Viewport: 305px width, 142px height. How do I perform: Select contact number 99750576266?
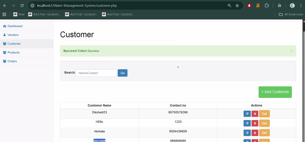(x=178, y=112)
